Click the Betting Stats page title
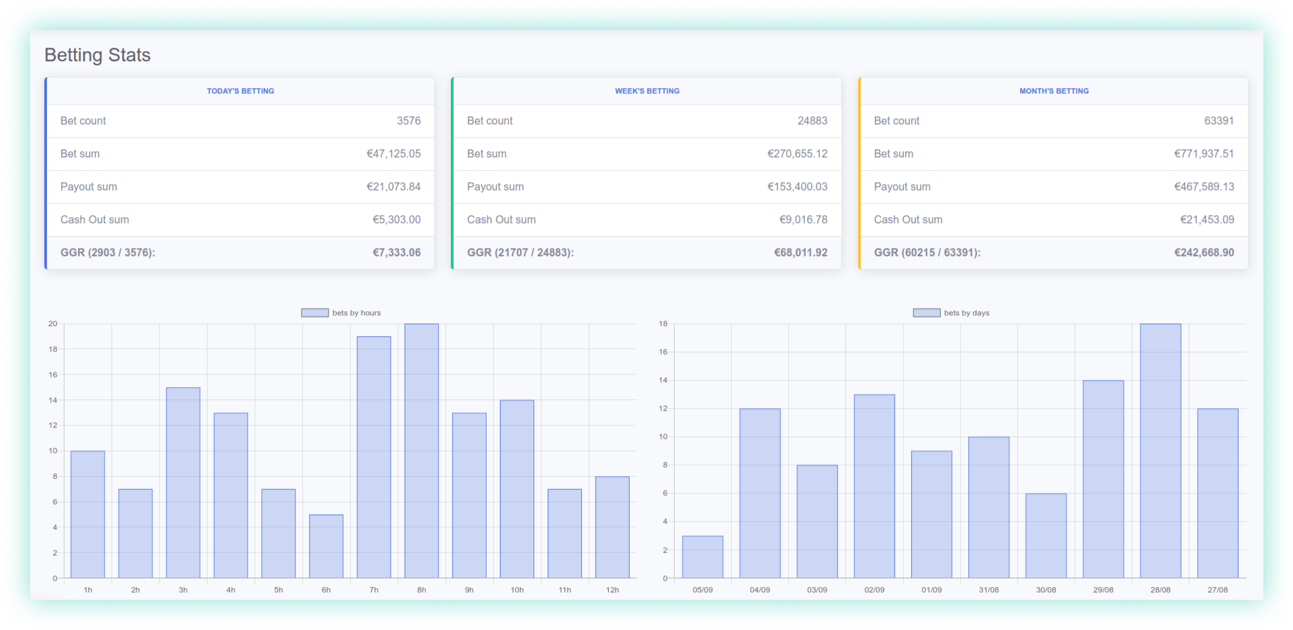1293x630 pixels. click(x=97, y=55)
